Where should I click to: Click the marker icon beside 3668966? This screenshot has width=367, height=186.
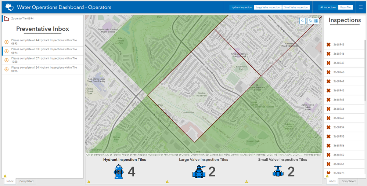[x=328, y=109]
